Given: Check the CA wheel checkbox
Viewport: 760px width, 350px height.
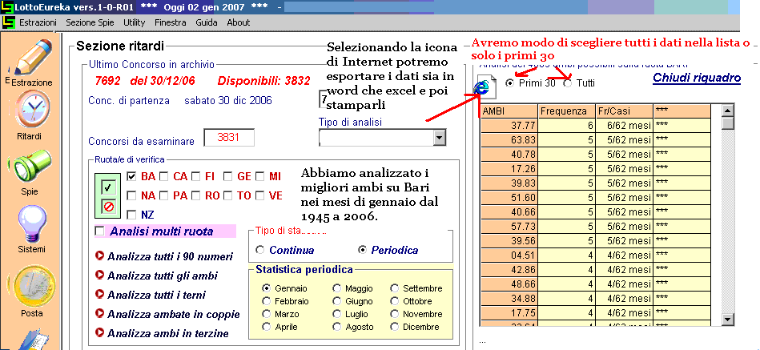Looking at the screenshot, I should (x=164, y=176).
